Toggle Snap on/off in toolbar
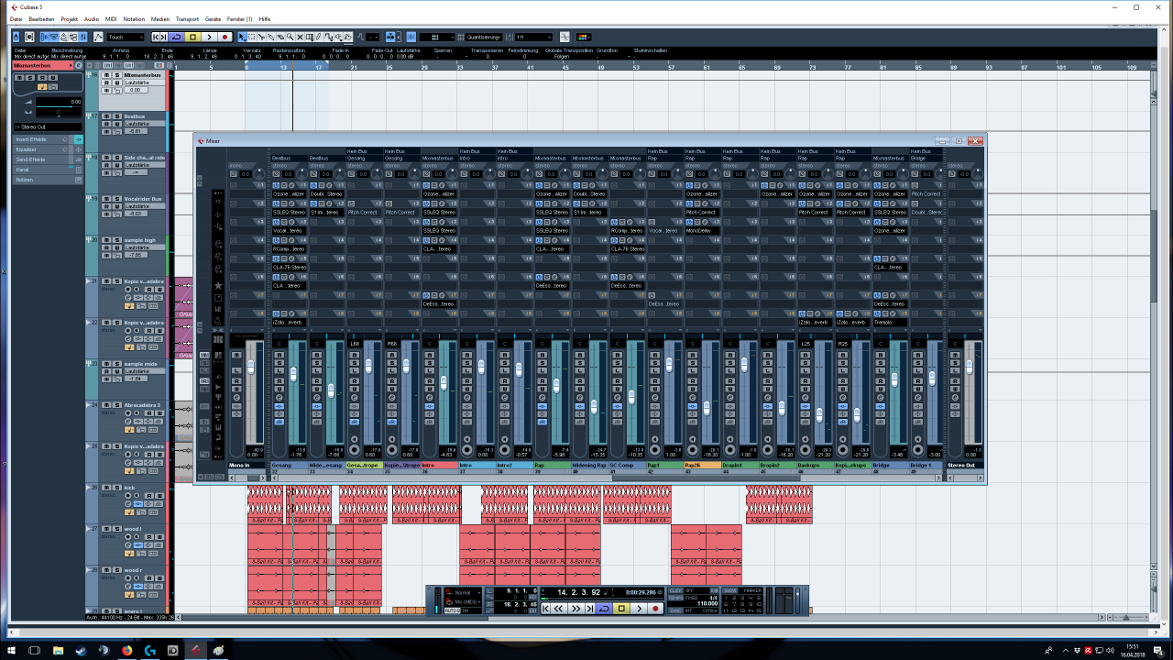 tap(411, 37)
